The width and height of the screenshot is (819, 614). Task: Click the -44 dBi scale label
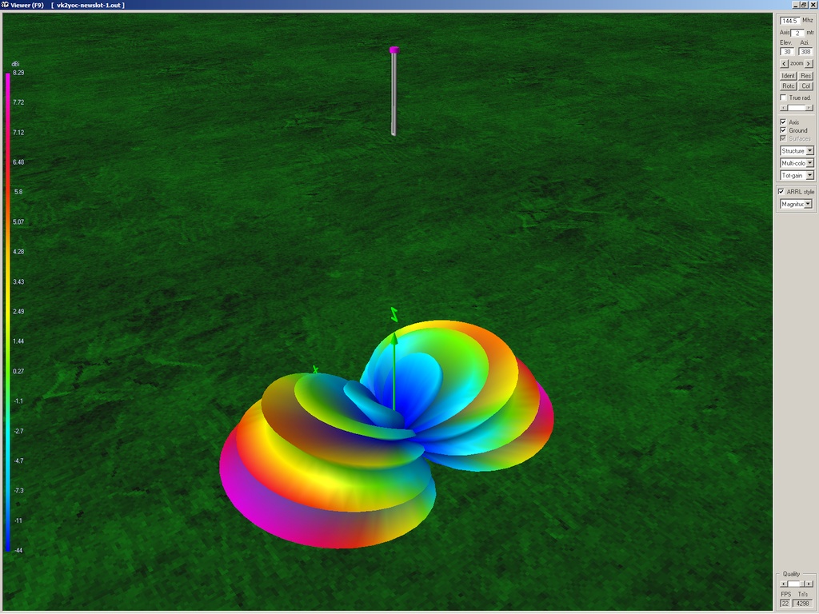tap(18, 550)
